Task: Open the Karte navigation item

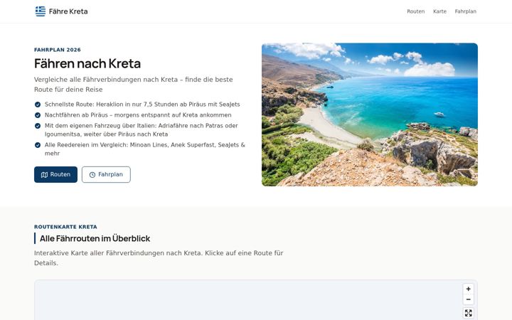Action: [x=439, y=11]
